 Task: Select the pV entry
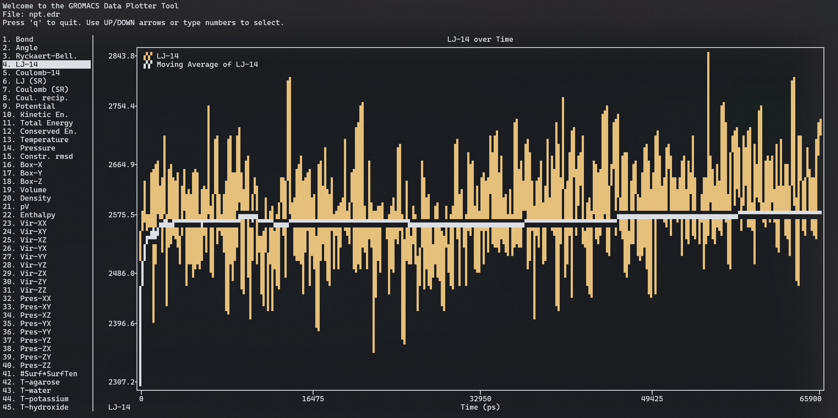(x=16, y=206)
